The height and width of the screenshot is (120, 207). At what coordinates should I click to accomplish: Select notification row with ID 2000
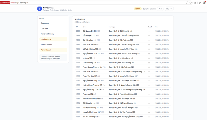tap(123, 31)
